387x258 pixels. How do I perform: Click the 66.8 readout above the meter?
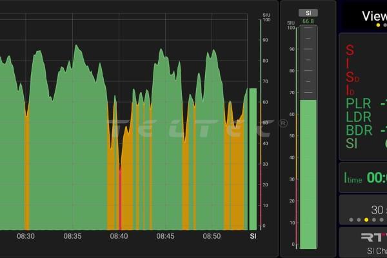point(308,21)
